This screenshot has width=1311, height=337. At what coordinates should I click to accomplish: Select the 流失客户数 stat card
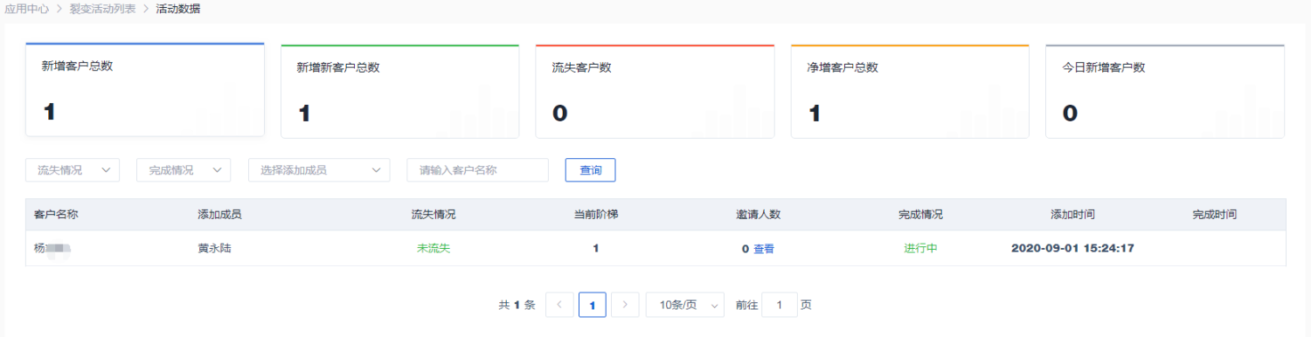click(655, 91)
